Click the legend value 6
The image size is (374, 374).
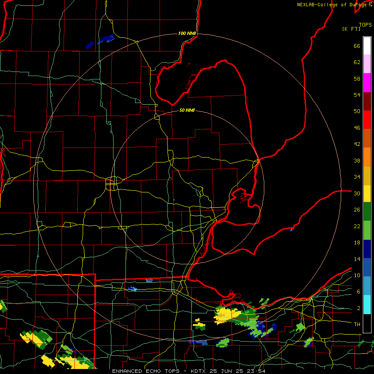click(359, 292)
